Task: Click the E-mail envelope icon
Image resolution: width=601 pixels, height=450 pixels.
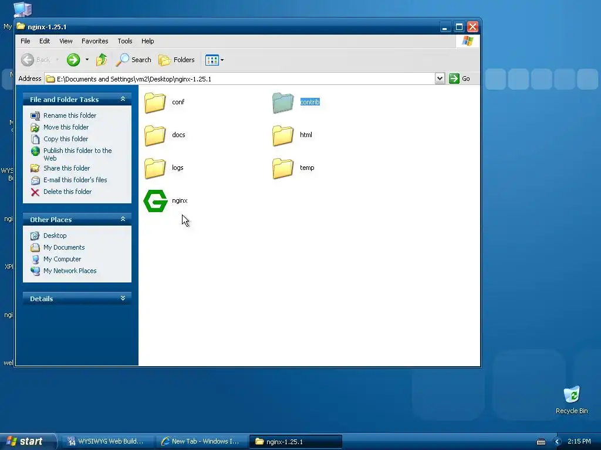Action: point(35,180)
